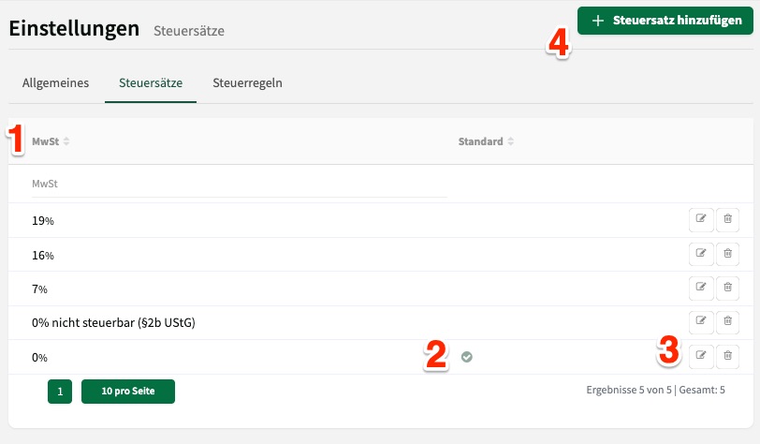760x444 pixels.
Task: Open the 10 pro Seite page-size selector
Action: click(x=127, y=392)
